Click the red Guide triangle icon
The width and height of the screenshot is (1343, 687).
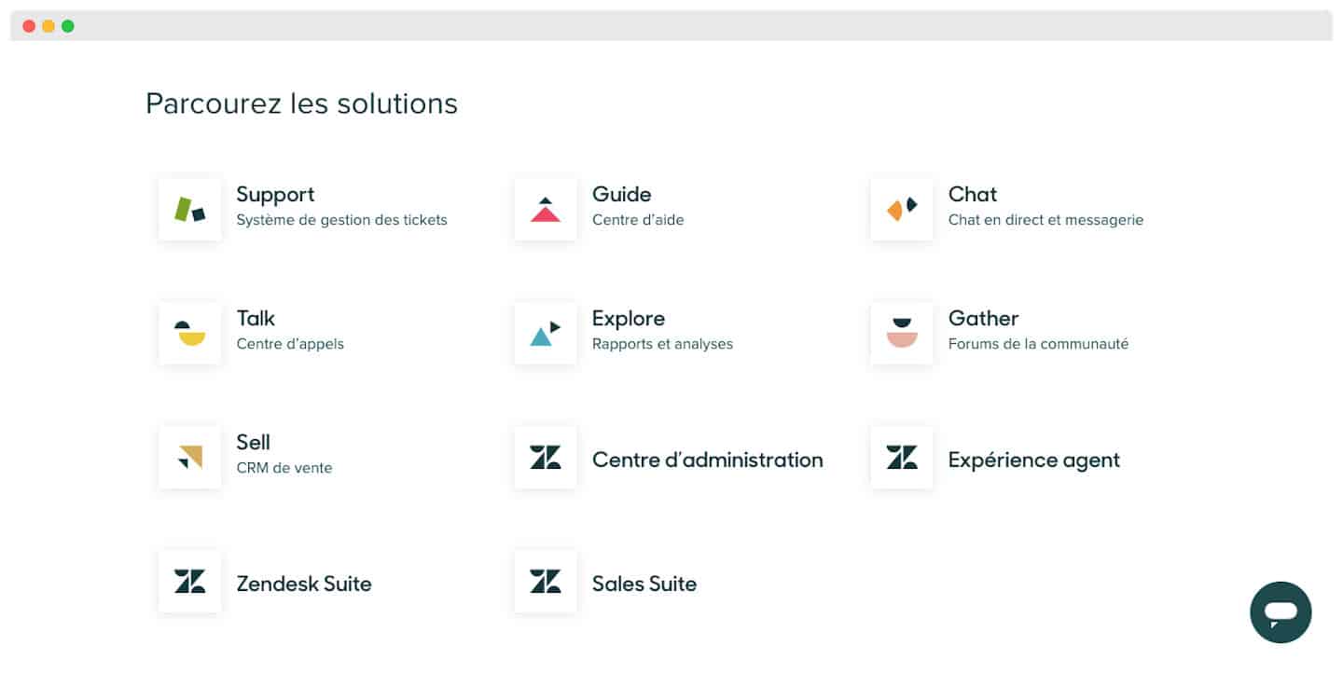coord(546,209)
